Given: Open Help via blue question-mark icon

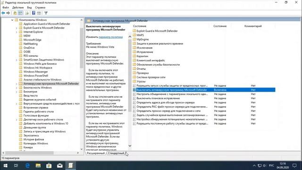Looking at the screenshot, I should (34, 13).
